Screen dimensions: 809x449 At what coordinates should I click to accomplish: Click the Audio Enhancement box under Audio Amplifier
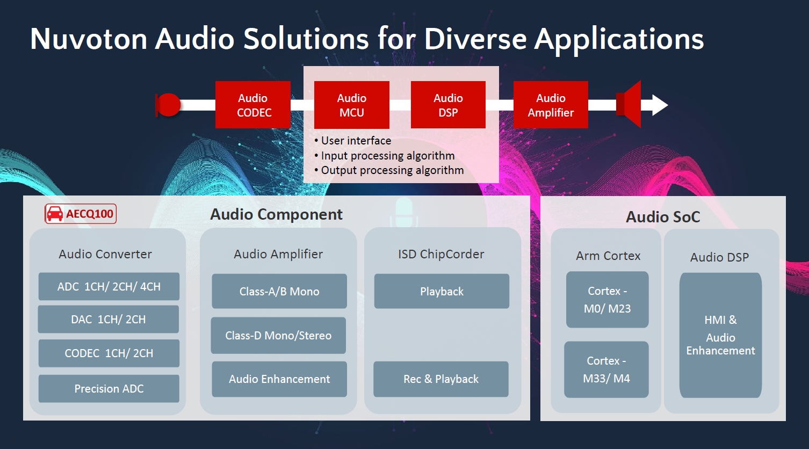pos(279,379)
